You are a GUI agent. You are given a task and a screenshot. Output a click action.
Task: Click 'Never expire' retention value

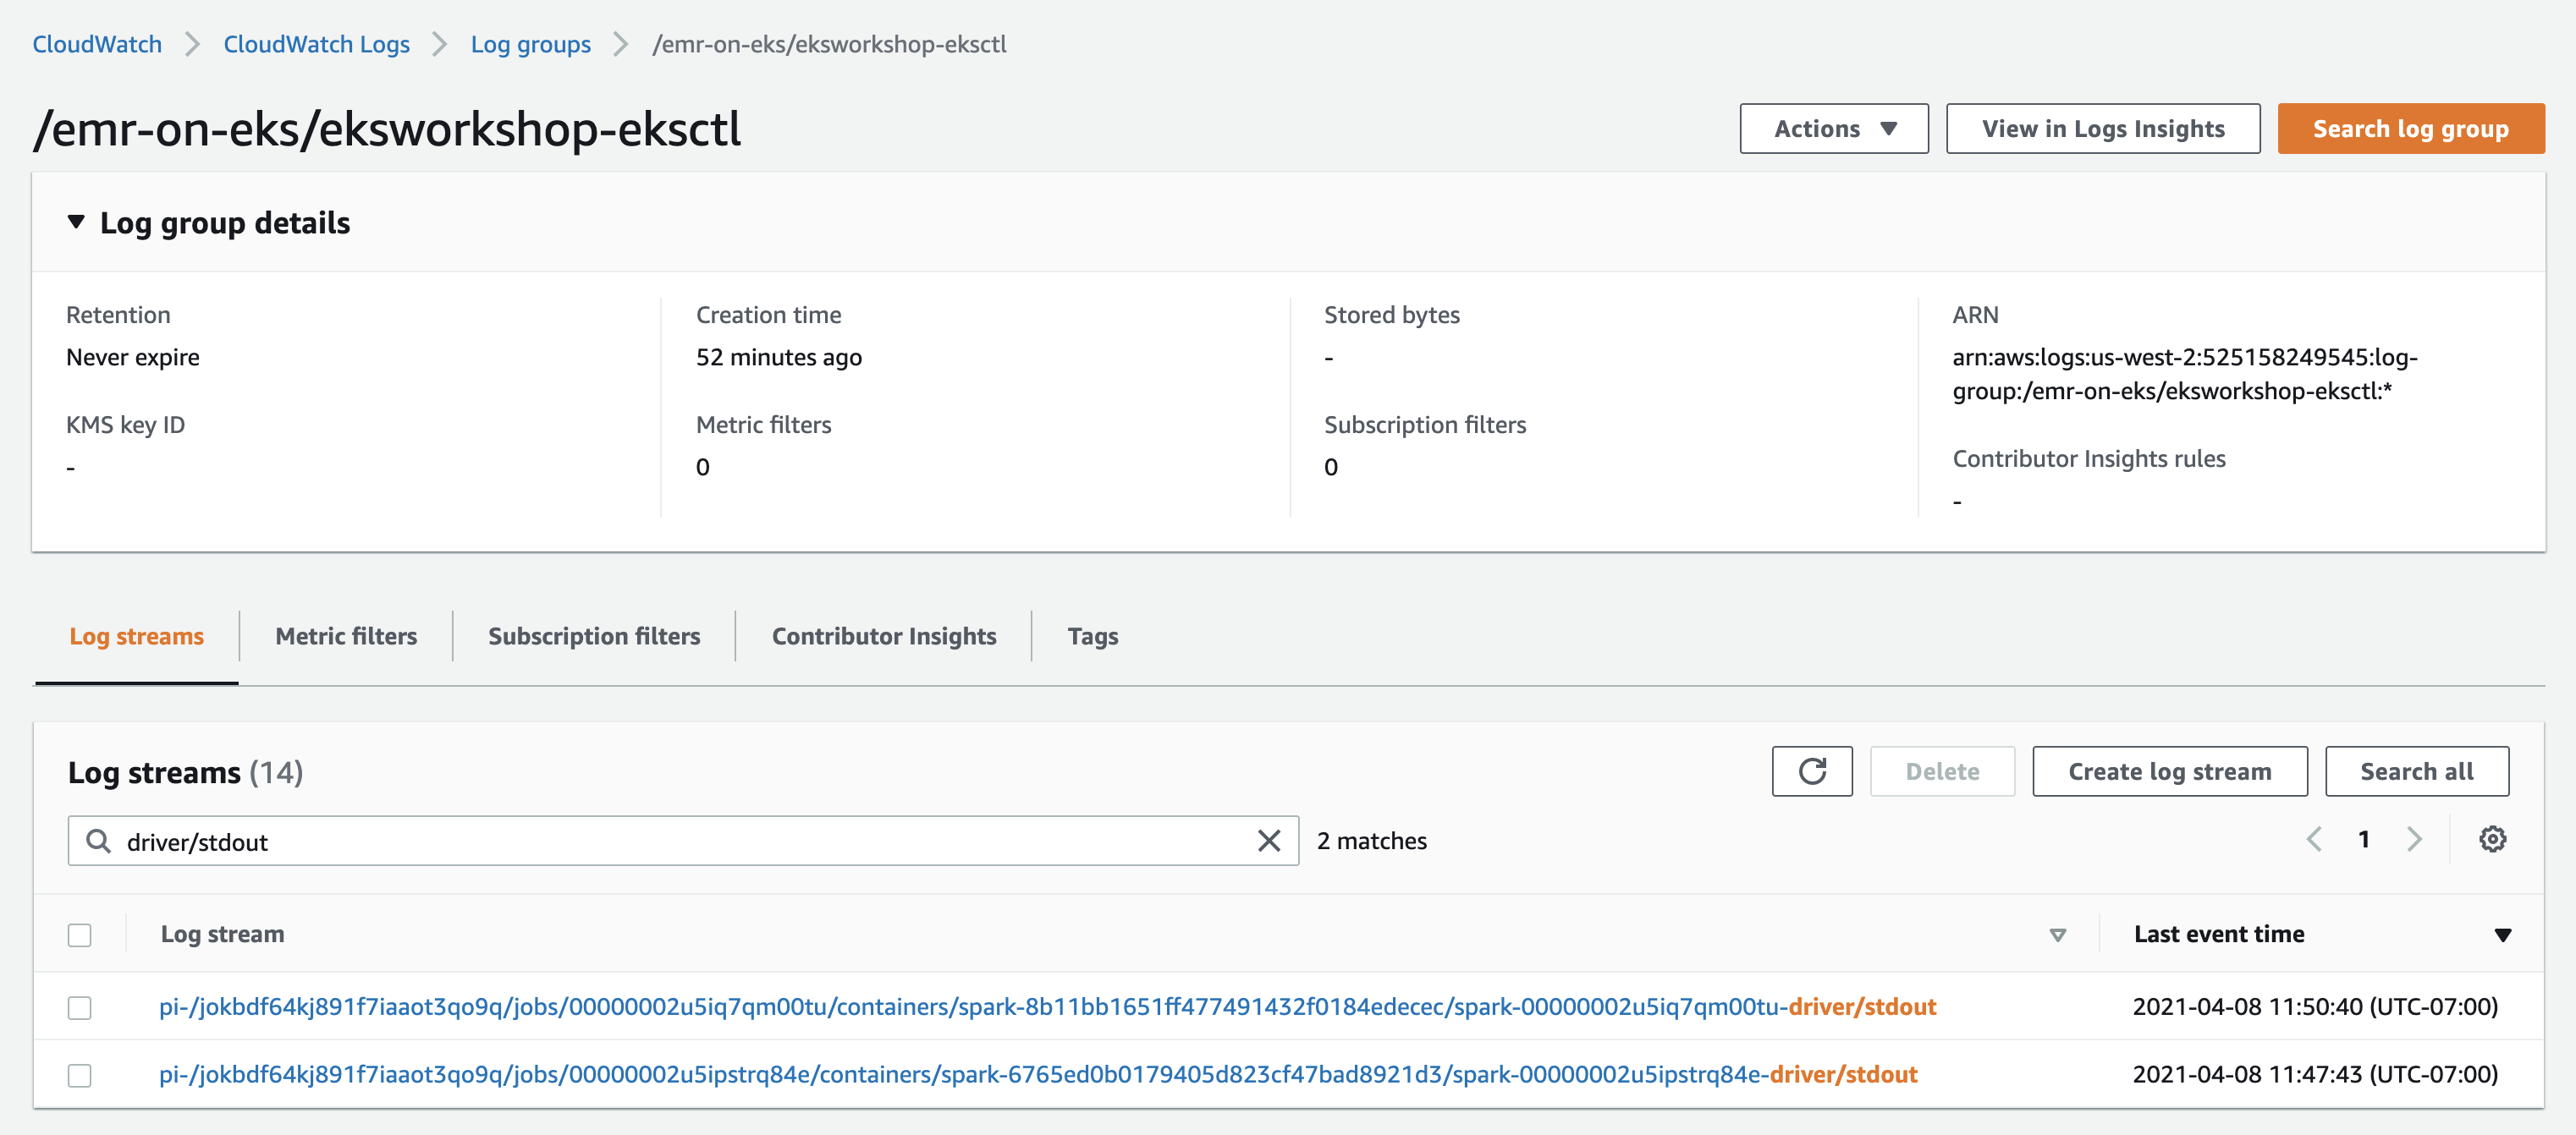(x=132, y=357)
